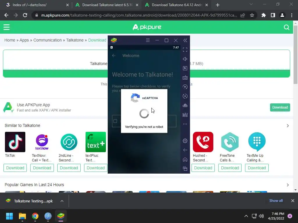Screen dimensions: 298x223
Task: Switch to Talkatone latest 6.5.10 tab
Action: [x=107, y=5]
